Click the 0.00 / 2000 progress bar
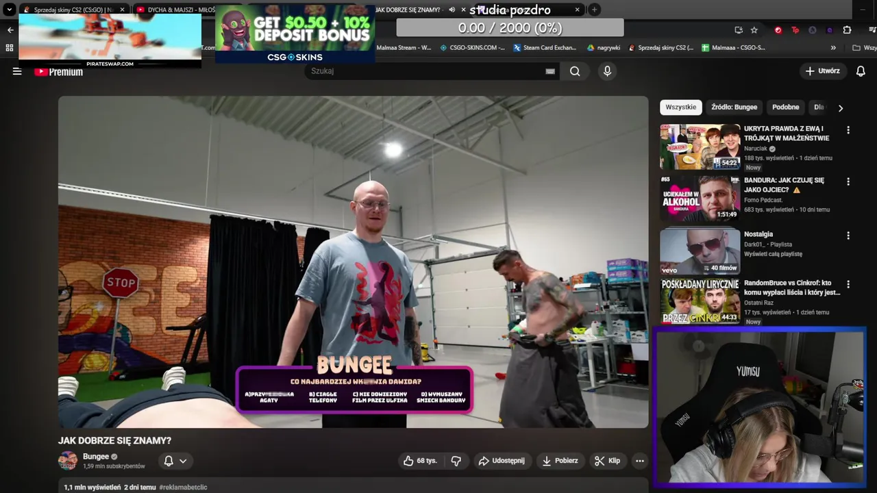This screenshot has width=877, height=493. pos(510,27)
